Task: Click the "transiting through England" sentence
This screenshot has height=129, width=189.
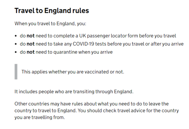Action: coord(74,91)
